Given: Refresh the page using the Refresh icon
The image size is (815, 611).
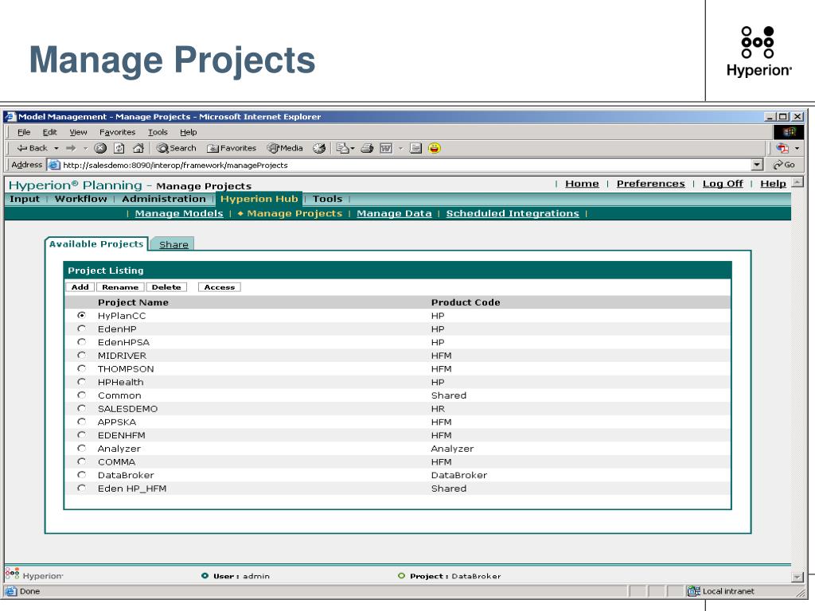Looking at the screenshot, I should (119, 148).
